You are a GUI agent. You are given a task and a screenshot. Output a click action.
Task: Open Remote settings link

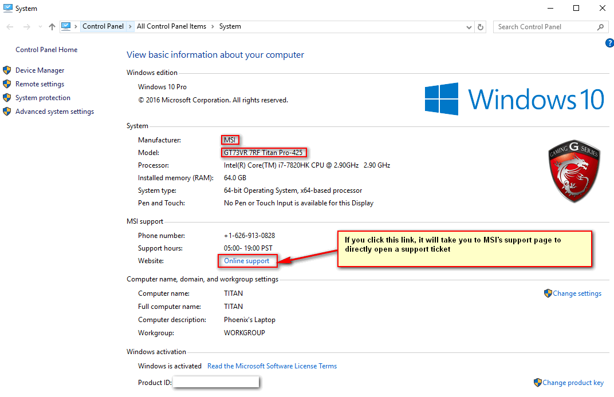[x=40, y=84]
